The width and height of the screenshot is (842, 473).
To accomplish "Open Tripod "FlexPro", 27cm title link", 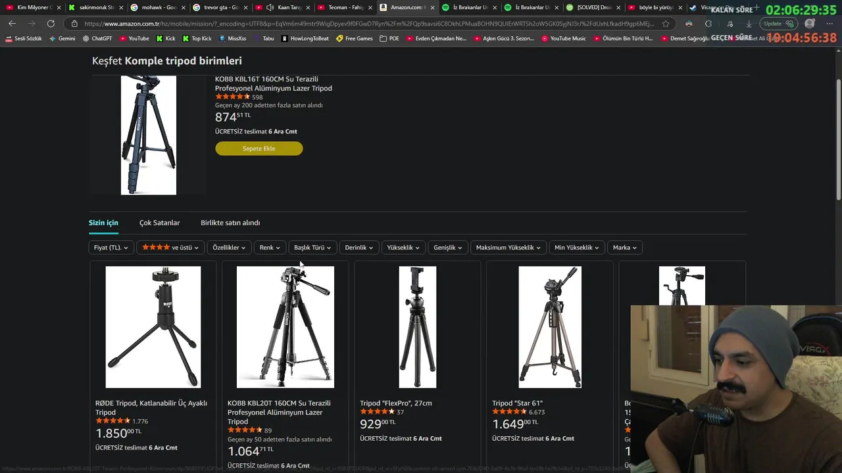I will [396, 403].
